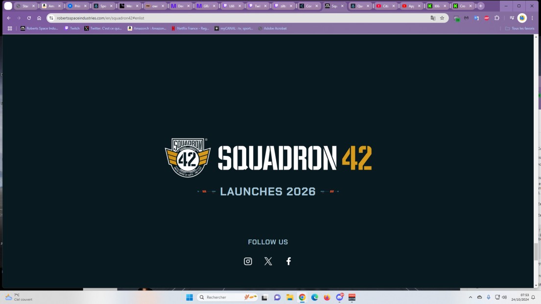Go back to the previous page
541x304 pixels.
coord(9,18)
